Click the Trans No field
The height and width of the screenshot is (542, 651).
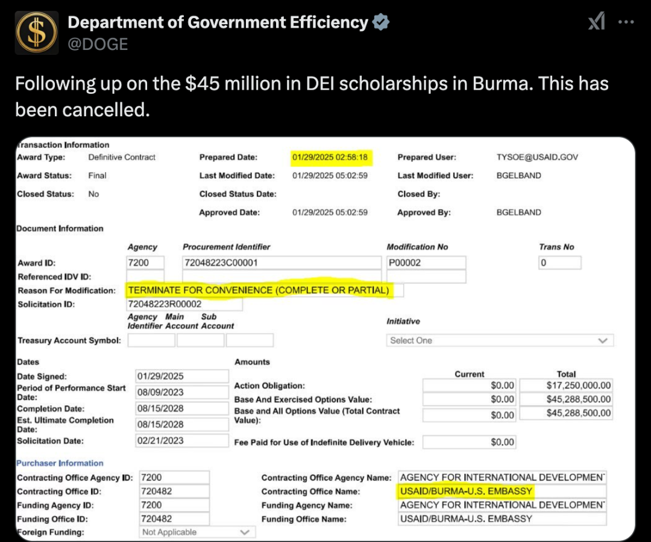click(559, 263)
